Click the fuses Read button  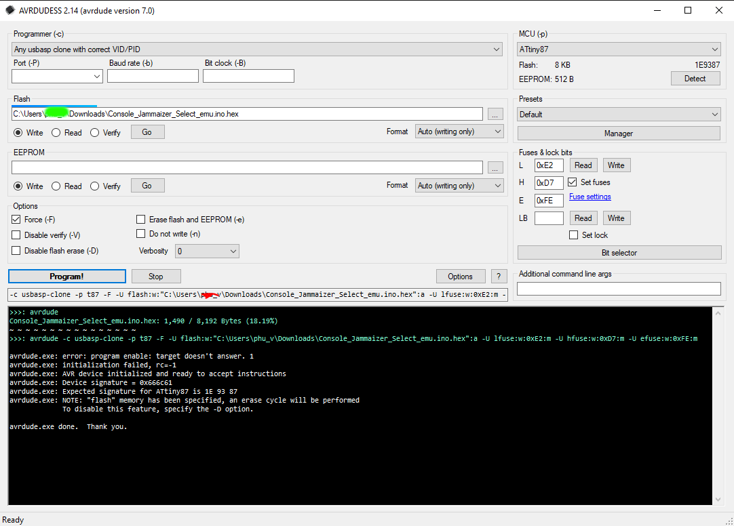(x=583, y=165)
